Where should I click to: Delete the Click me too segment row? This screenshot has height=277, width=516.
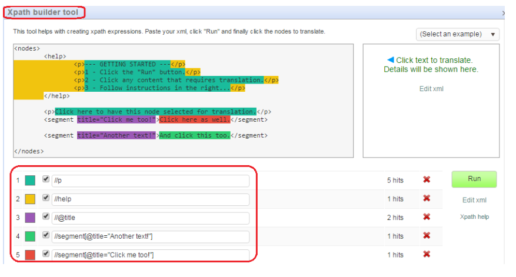point(427,255)
